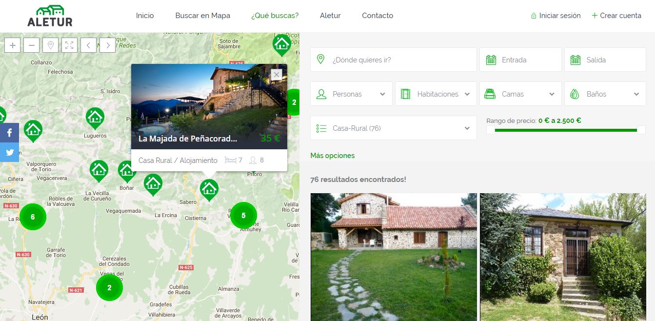655x321 pixels.
Task: Open the result photo with the barred door
Action: coord(563,257)
